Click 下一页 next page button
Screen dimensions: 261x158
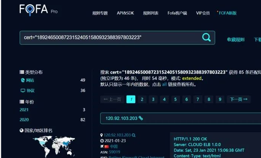[239, 99]
